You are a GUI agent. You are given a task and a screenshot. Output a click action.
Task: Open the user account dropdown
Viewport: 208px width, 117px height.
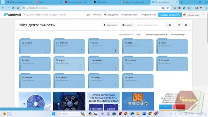click(x=194, y=15)
